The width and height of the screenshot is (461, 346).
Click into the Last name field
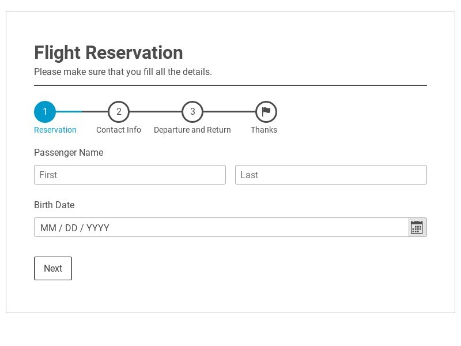tap(331, 175)
